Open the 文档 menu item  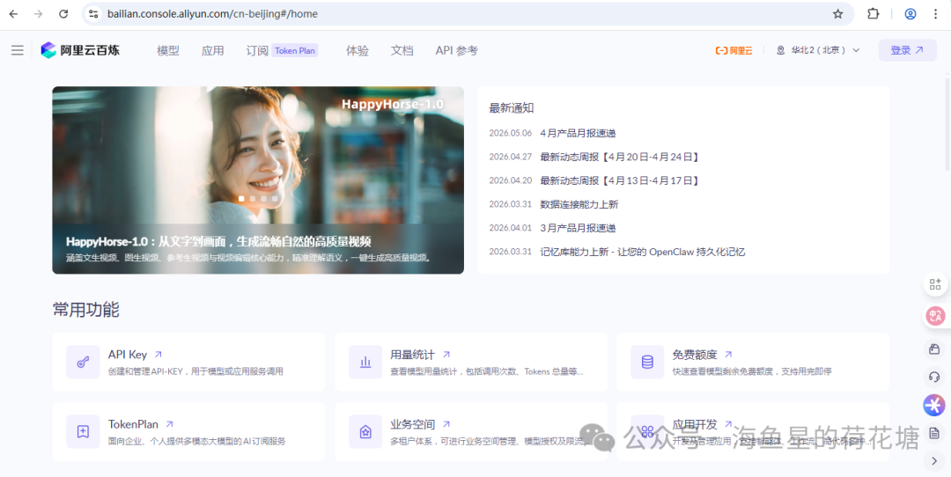pyautogui.click(x=402, y=50)
